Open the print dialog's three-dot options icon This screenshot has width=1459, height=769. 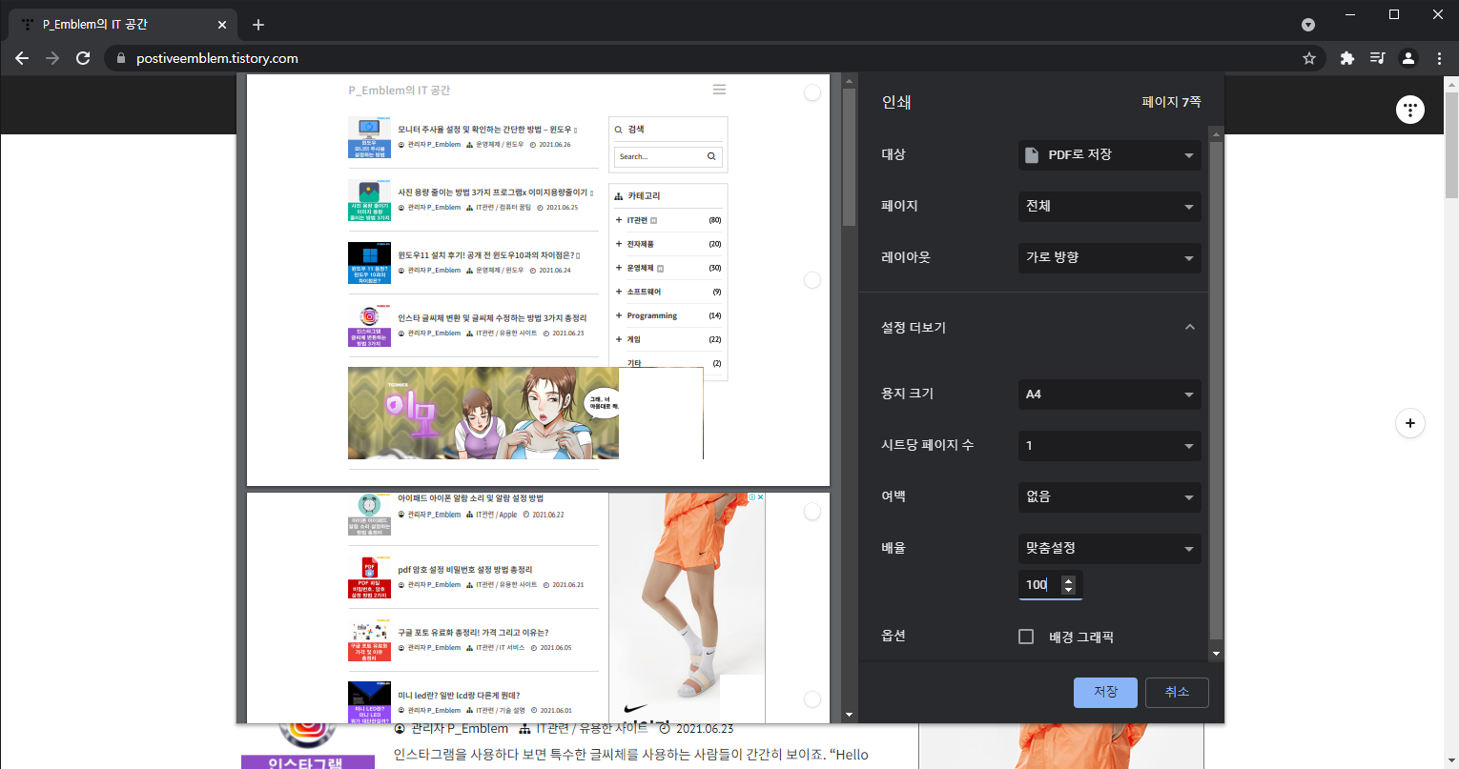[x=1409, y=109]
